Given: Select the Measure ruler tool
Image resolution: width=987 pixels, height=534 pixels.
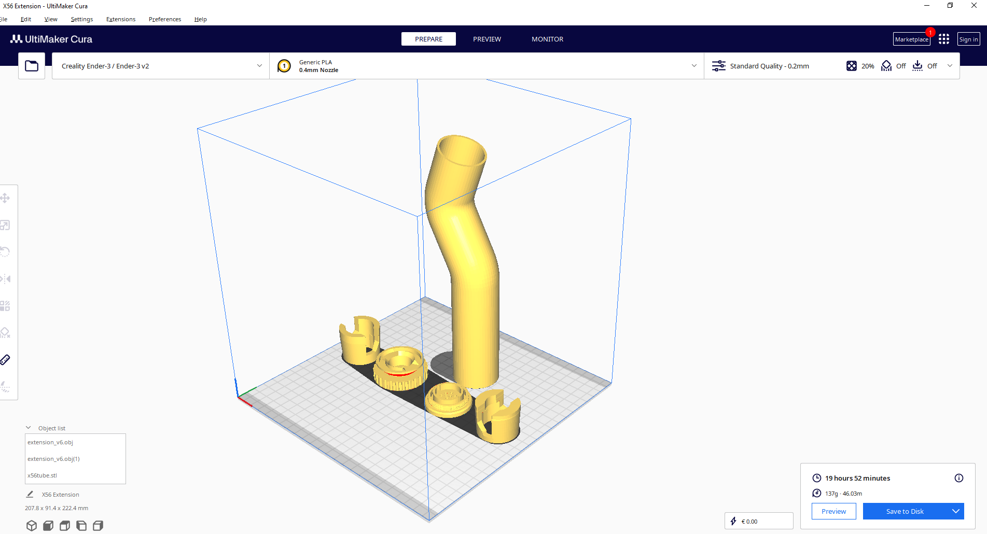Looking at the screenshot, I should pyautogui.click(x=5, y=360).
